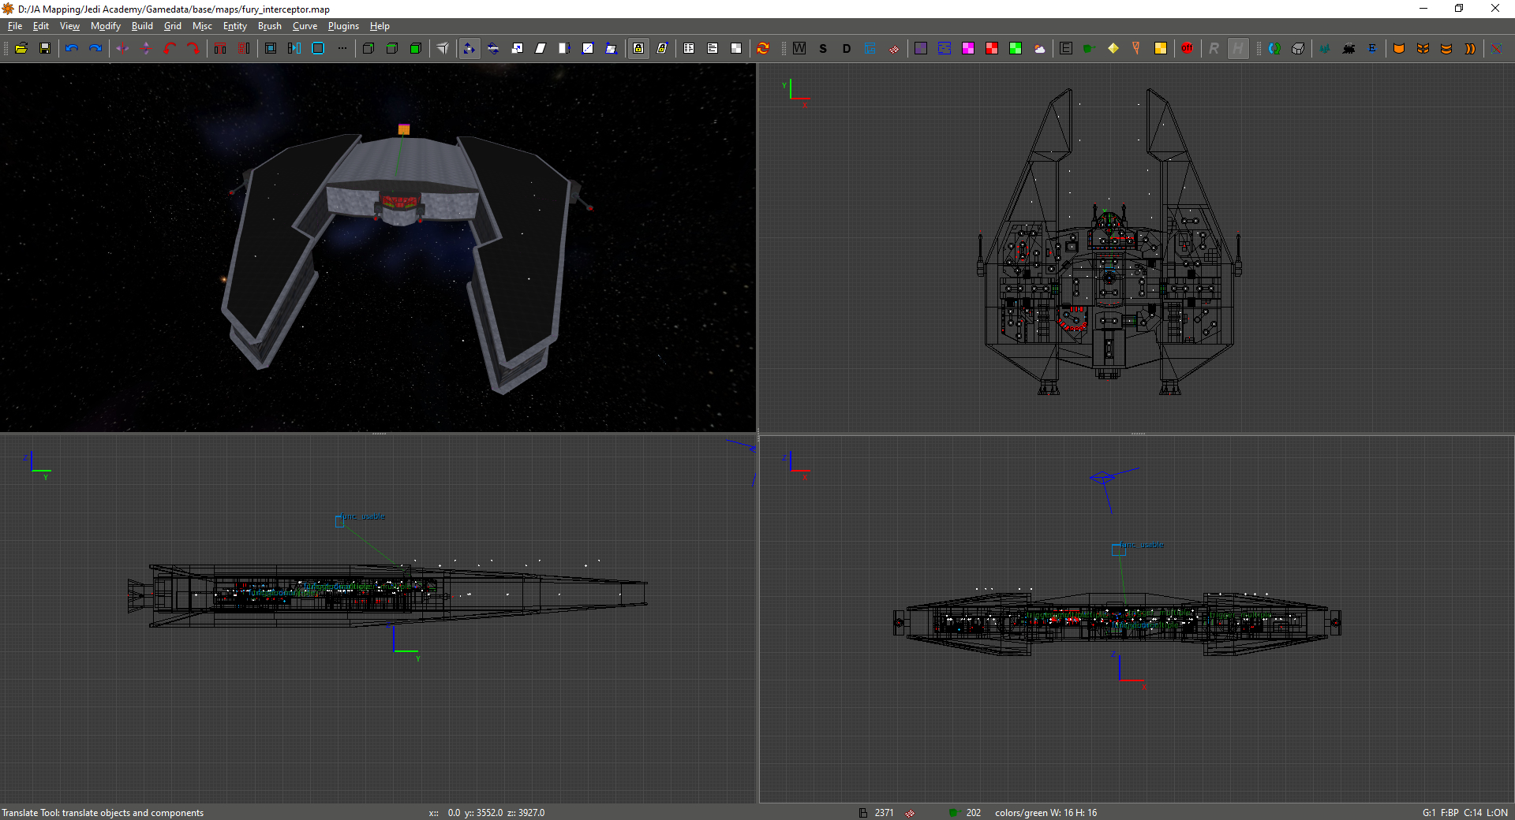Click the magenta checkerboard filter icon
Screen dimensions: 1515x820
[968, 48]
